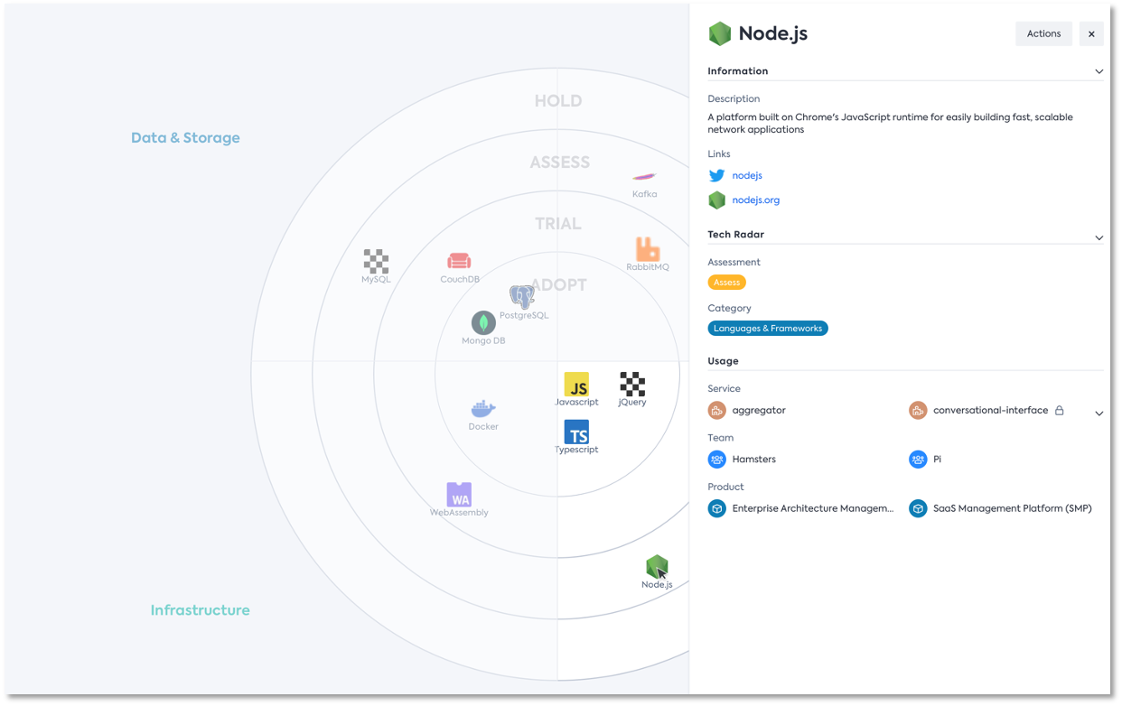
Task: Click the SaaS Management Platform product icon
Action: pos(918,509)
